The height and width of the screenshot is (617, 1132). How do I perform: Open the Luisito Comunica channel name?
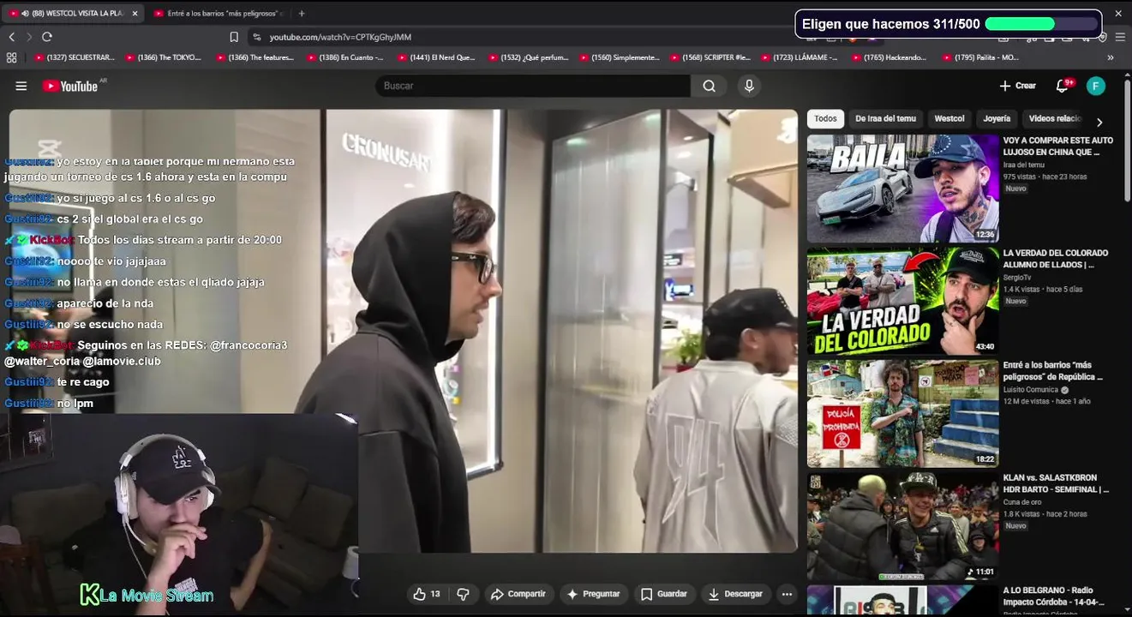tap(1031, 390)
